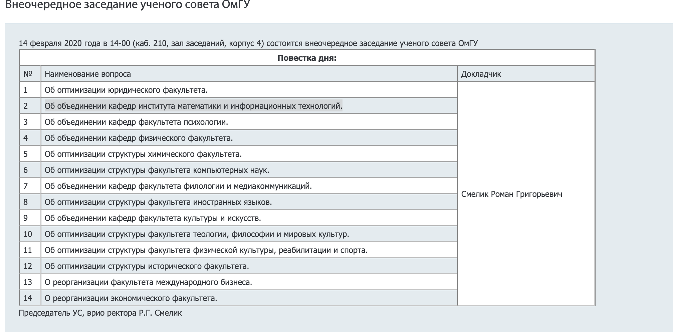675x333 pixels.
Task: Click highlighted row about института математики и информационных технологий
Action: [x=249, y=106]
